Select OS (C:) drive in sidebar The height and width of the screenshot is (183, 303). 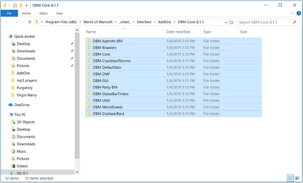tap(22, 173)
